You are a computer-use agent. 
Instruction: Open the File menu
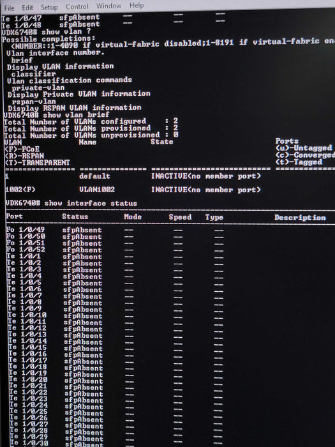click(x=9, y=8)
